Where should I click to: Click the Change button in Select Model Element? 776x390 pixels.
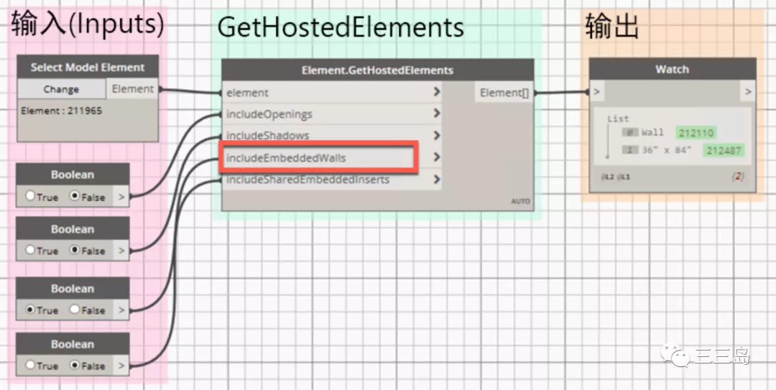(61, 89)
